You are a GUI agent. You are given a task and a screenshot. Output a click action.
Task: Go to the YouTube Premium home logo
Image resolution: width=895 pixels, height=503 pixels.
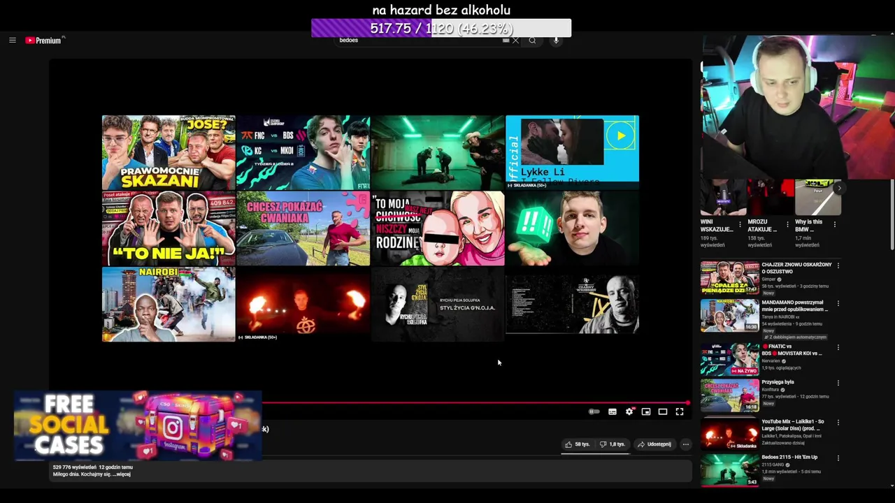(45, 41)
